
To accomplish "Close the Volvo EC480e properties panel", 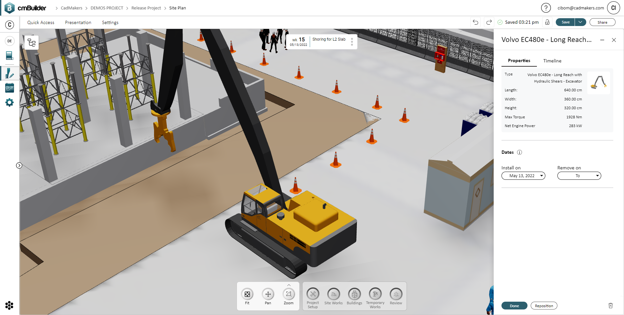I will click(614, 40).
